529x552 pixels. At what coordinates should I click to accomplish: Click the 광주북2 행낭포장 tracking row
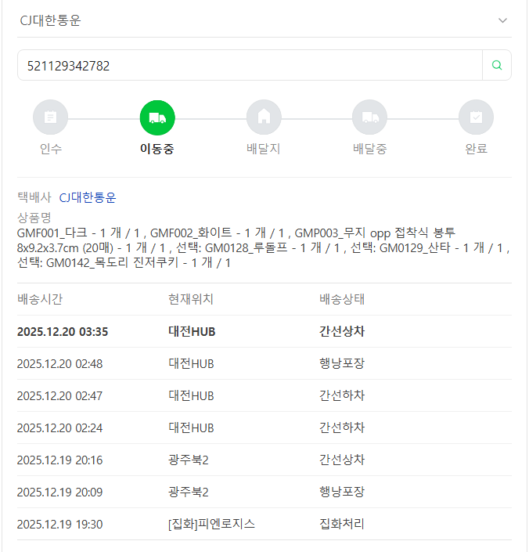click(264, 492)
